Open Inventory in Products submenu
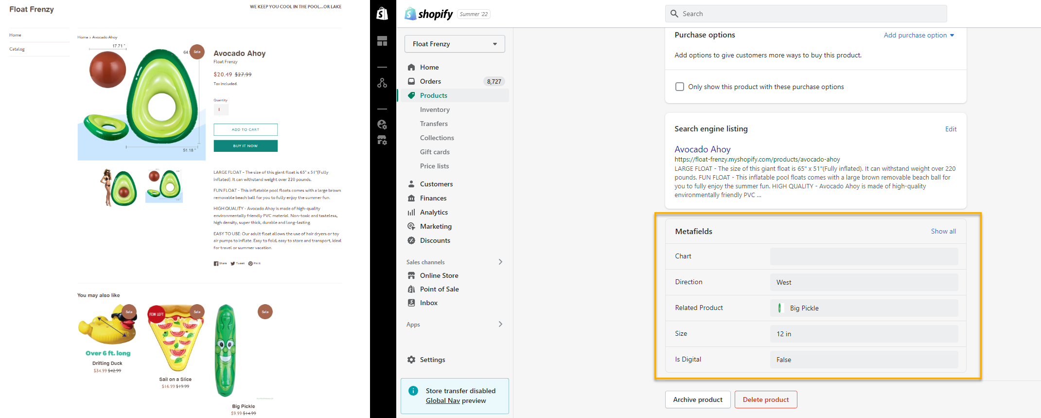Viewport: 1041px width, 418px height. (x=435, y=109)
